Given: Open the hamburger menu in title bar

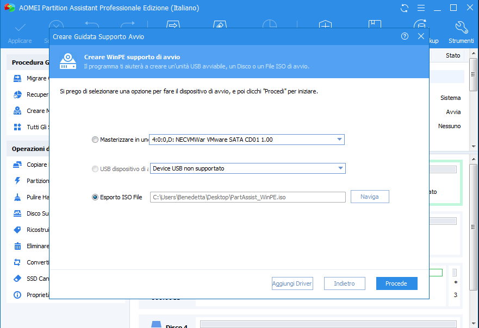Looking at the screenshot, I should coord(421,8).
